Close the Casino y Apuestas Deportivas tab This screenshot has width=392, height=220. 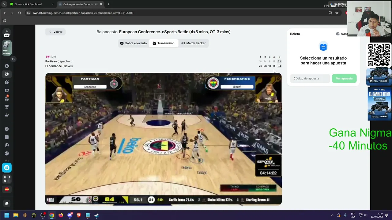tap(101, 4)
